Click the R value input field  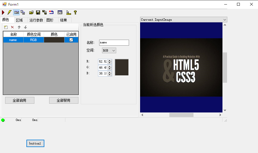pyautogui.click(x=103, y=61)
